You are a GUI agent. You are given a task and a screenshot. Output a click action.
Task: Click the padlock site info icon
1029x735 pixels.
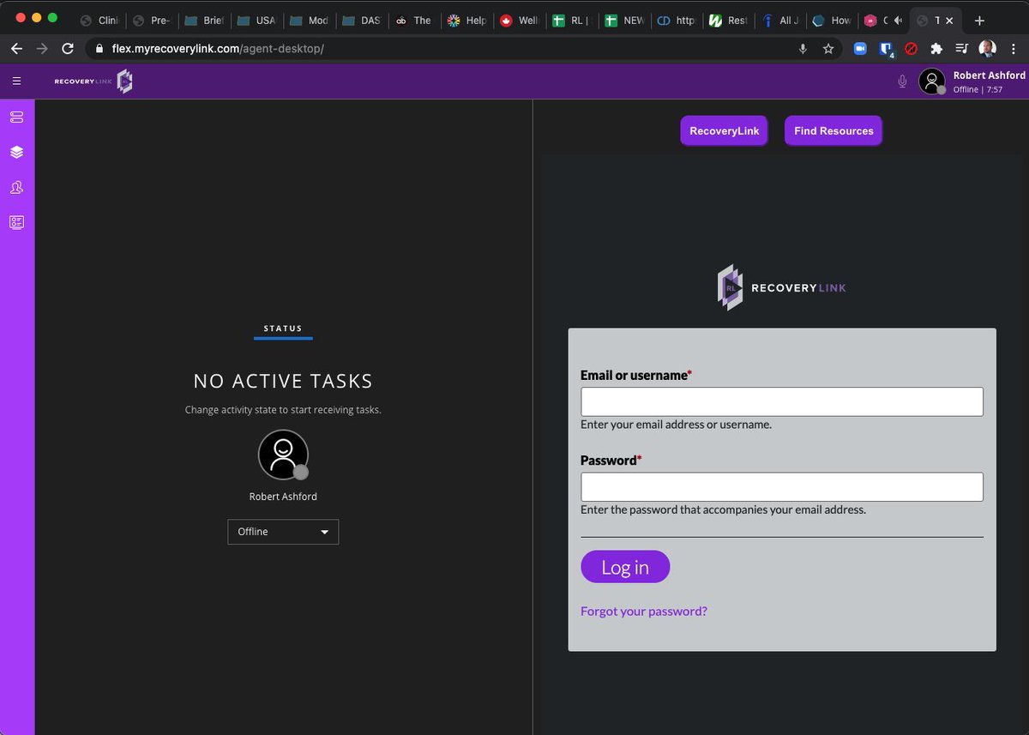click(99, 49)
